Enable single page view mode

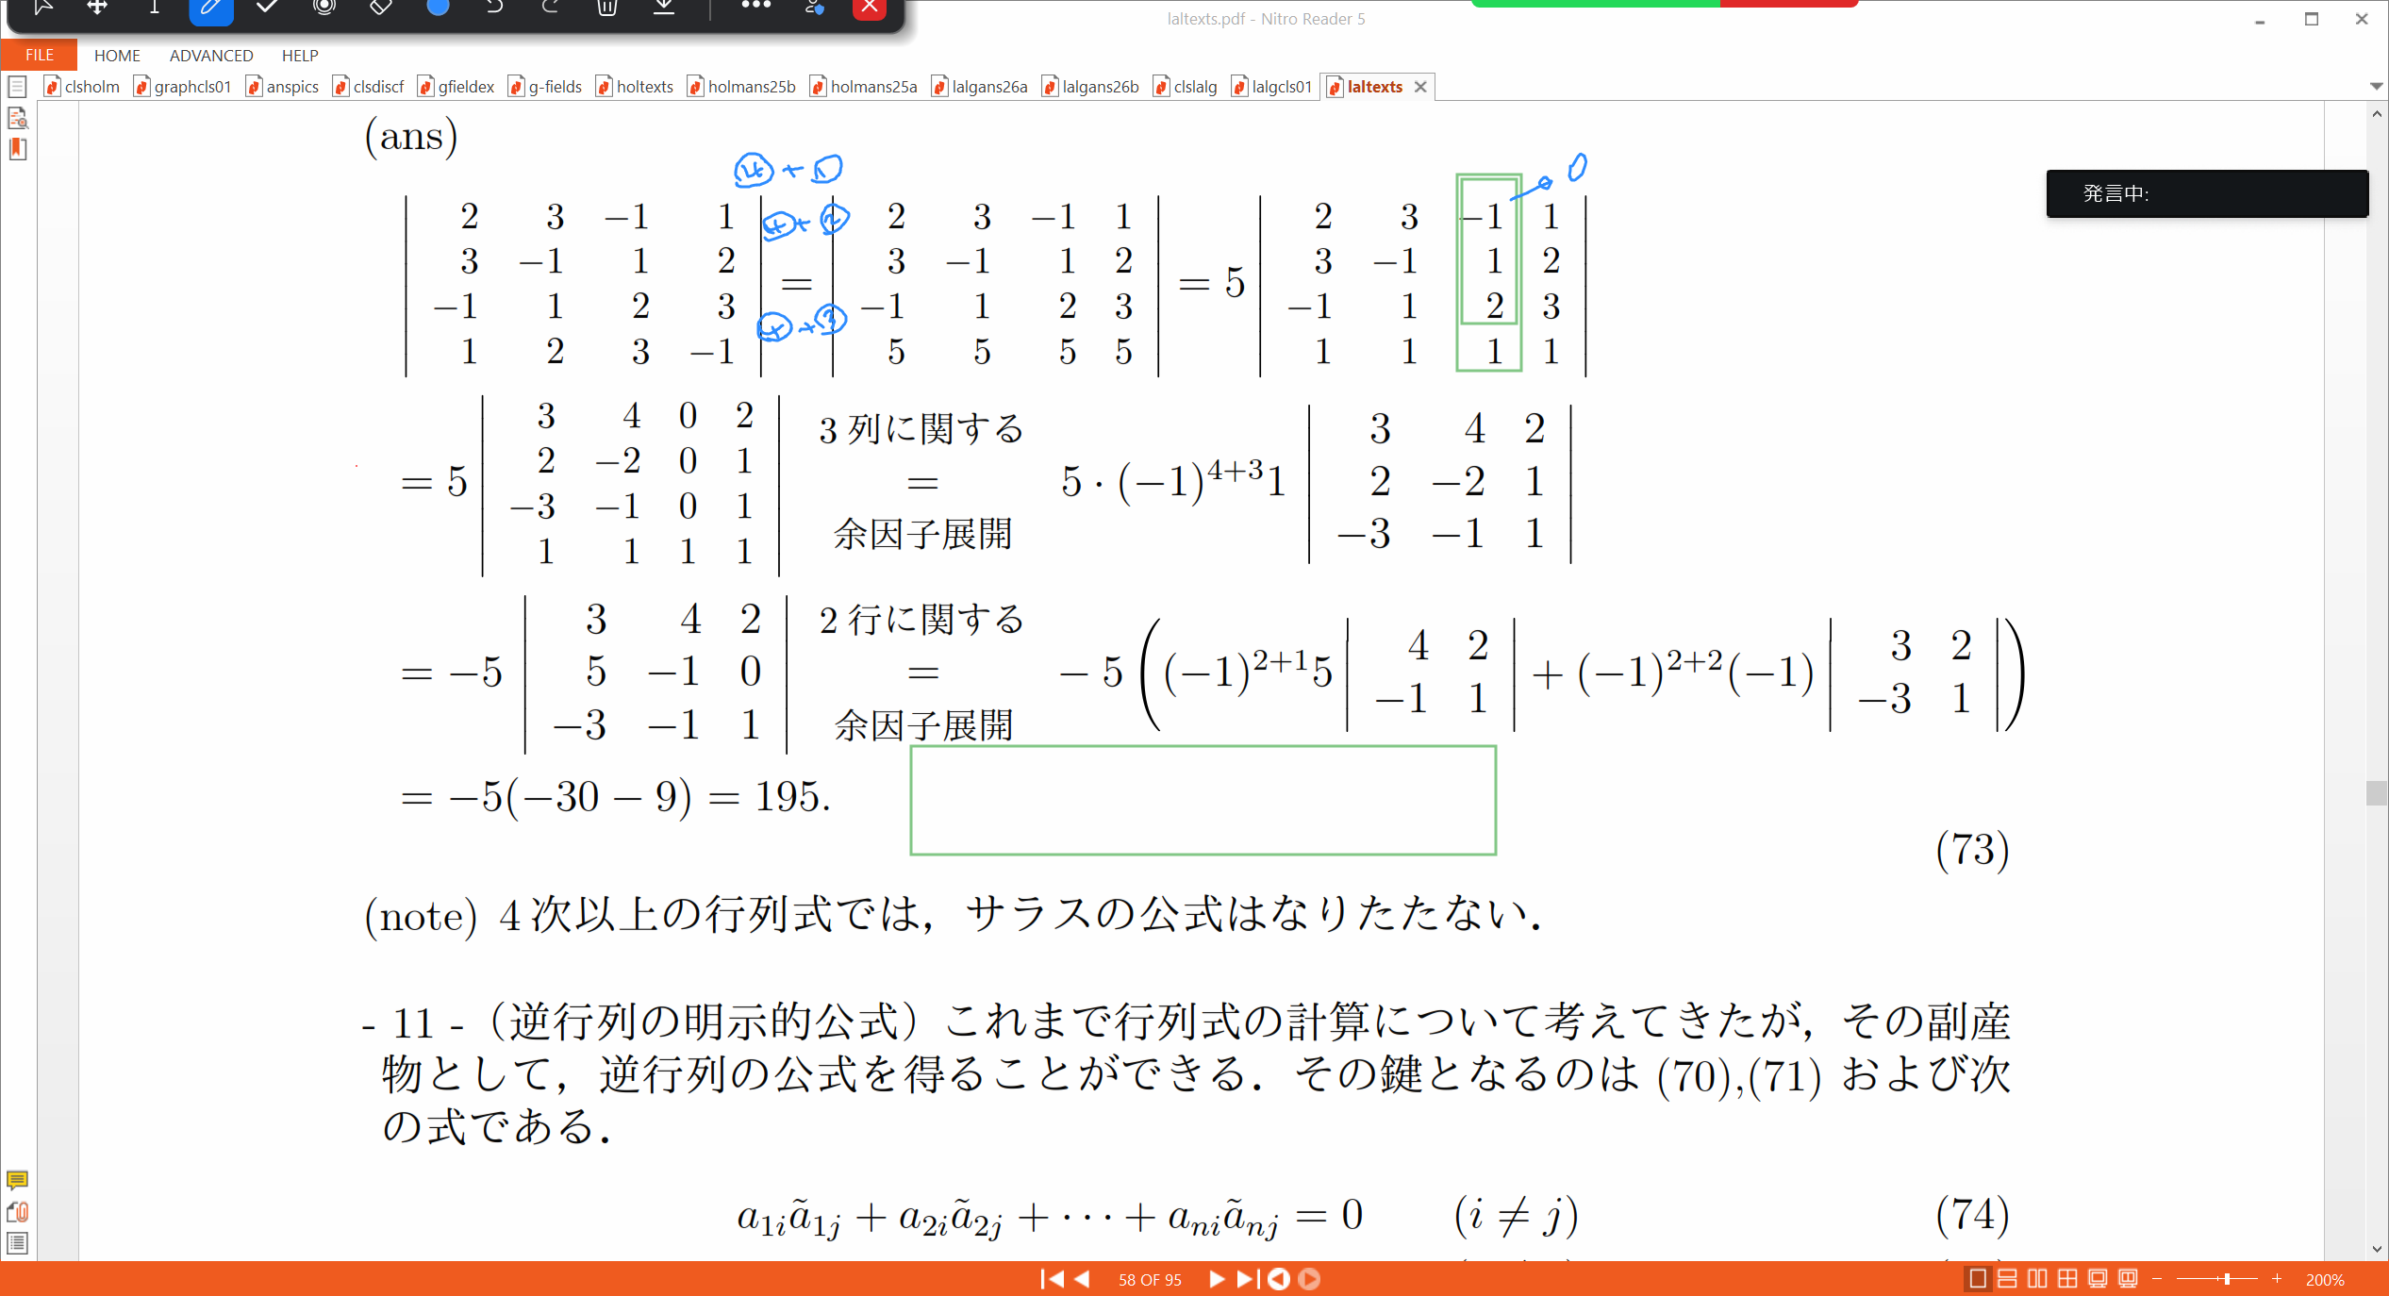click(1978, 1279)
